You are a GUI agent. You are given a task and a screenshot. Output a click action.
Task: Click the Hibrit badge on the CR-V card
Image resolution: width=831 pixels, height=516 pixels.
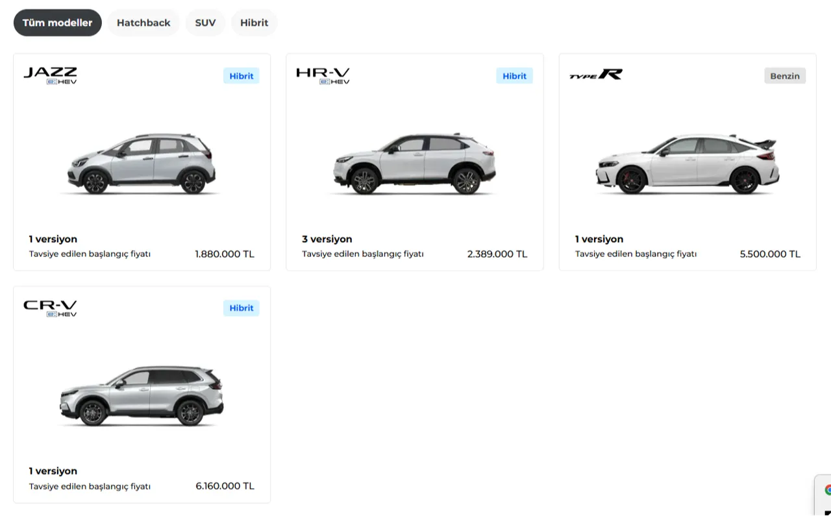(241, 308)
